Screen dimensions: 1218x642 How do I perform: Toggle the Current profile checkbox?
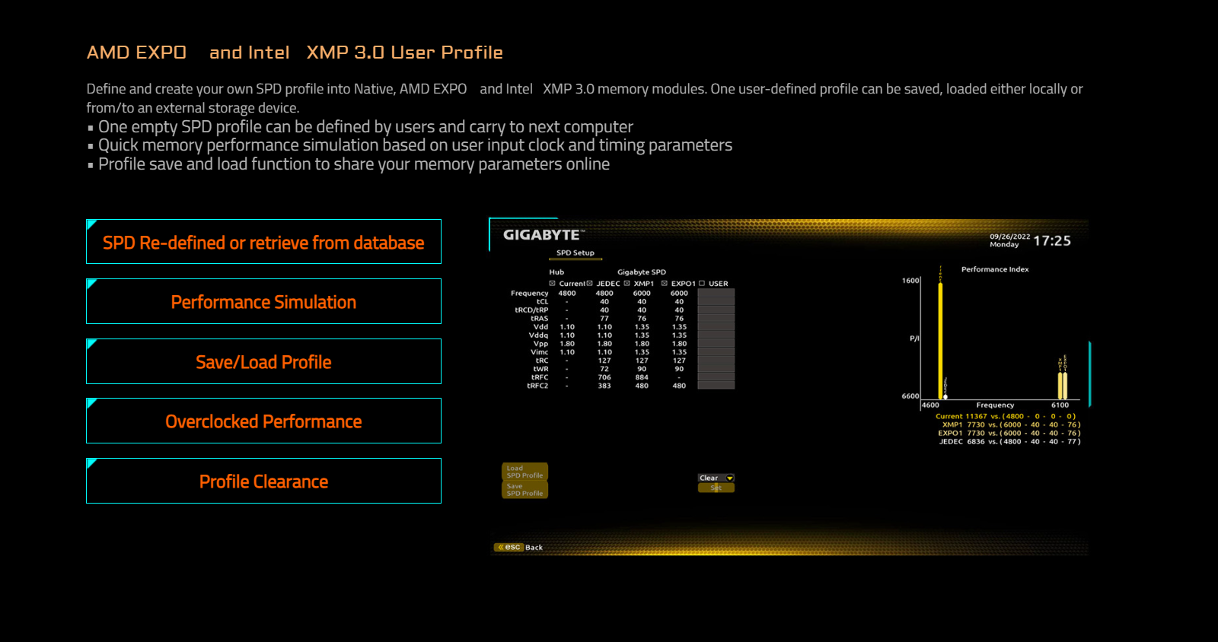[553, 283]
